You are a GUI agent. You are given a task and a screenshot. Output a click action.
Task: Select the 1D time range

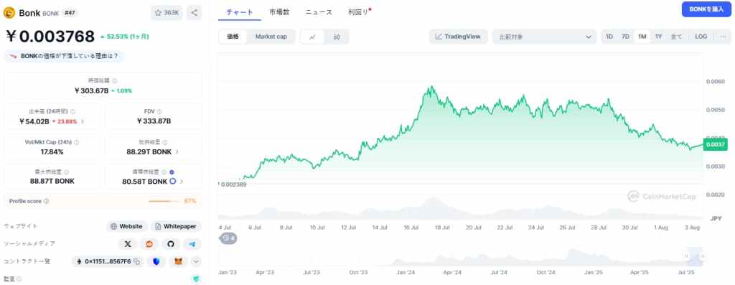click(609, 37)
